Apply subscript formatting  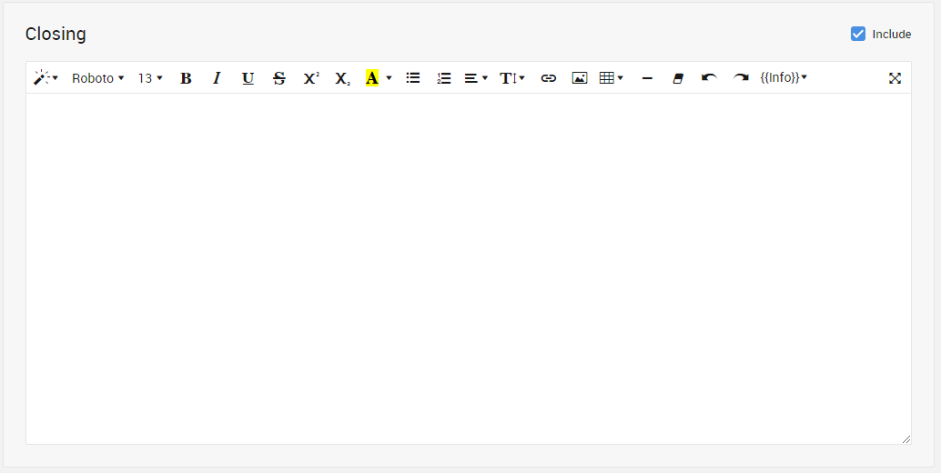342,78
